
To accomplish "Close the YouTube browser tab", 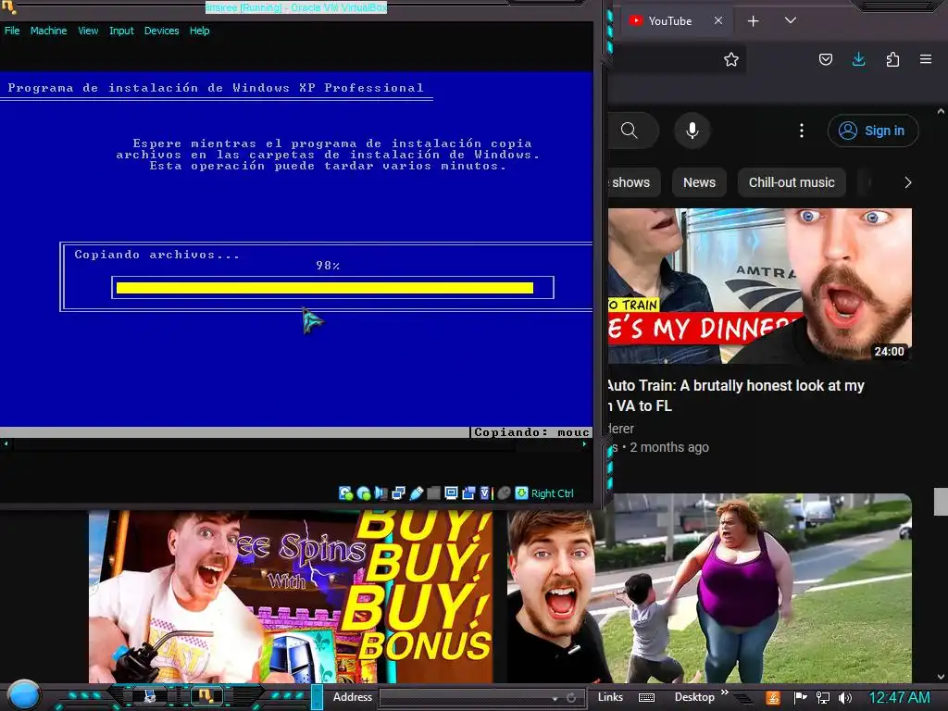I will coord(718,20).
